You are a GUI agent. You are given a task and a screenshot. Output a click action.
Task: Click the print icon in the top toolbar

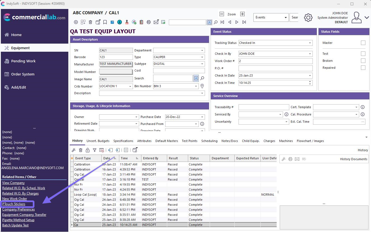149,22
